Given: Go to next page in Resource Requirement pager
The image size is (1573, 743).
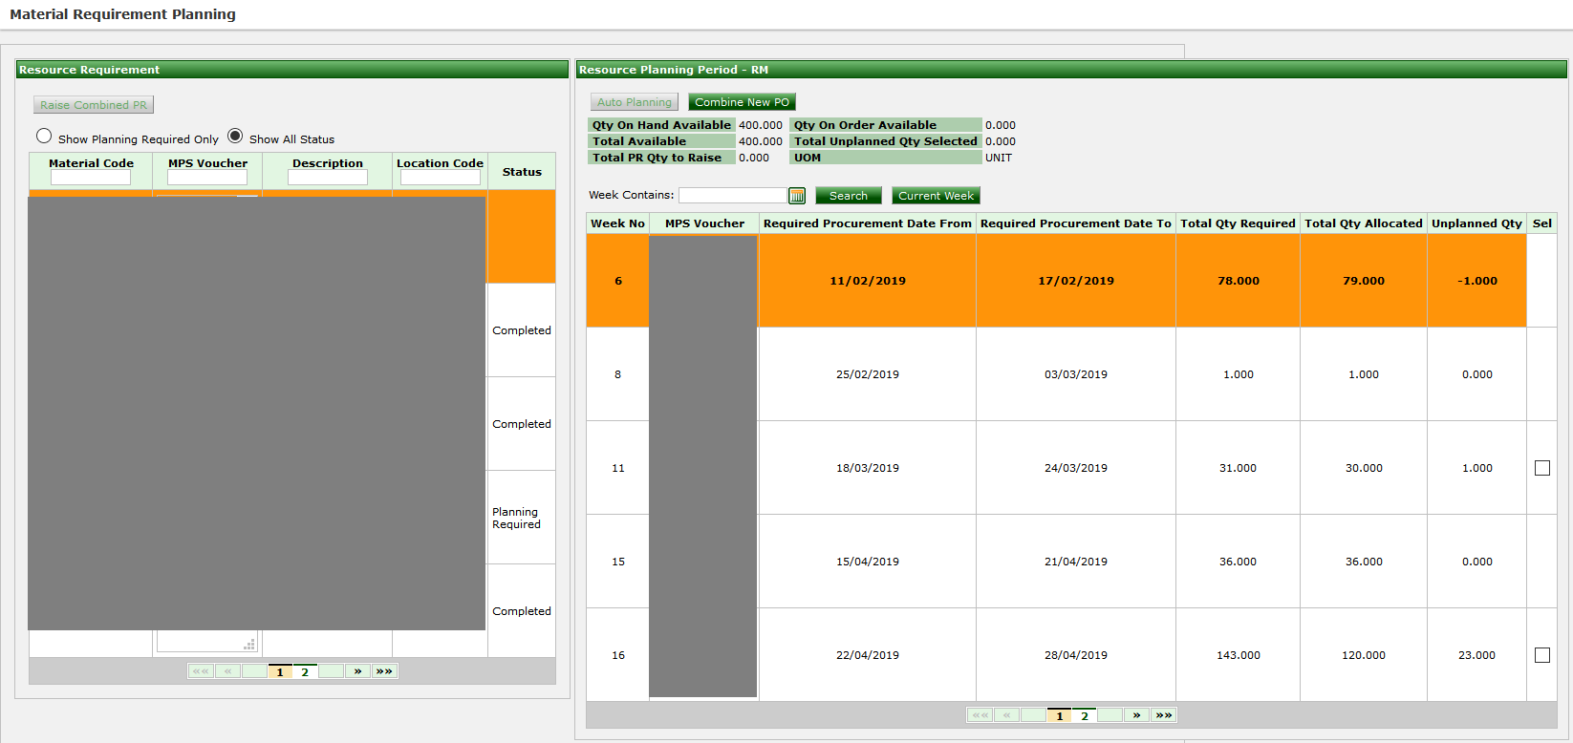Looking at the screenshot, I should pyautogui.click(x=357, y=671).
